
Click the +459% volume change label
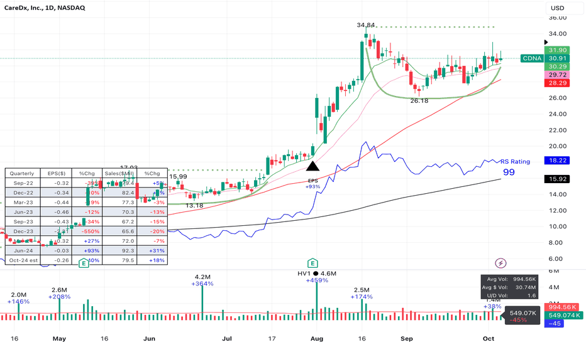pos(317,280)
